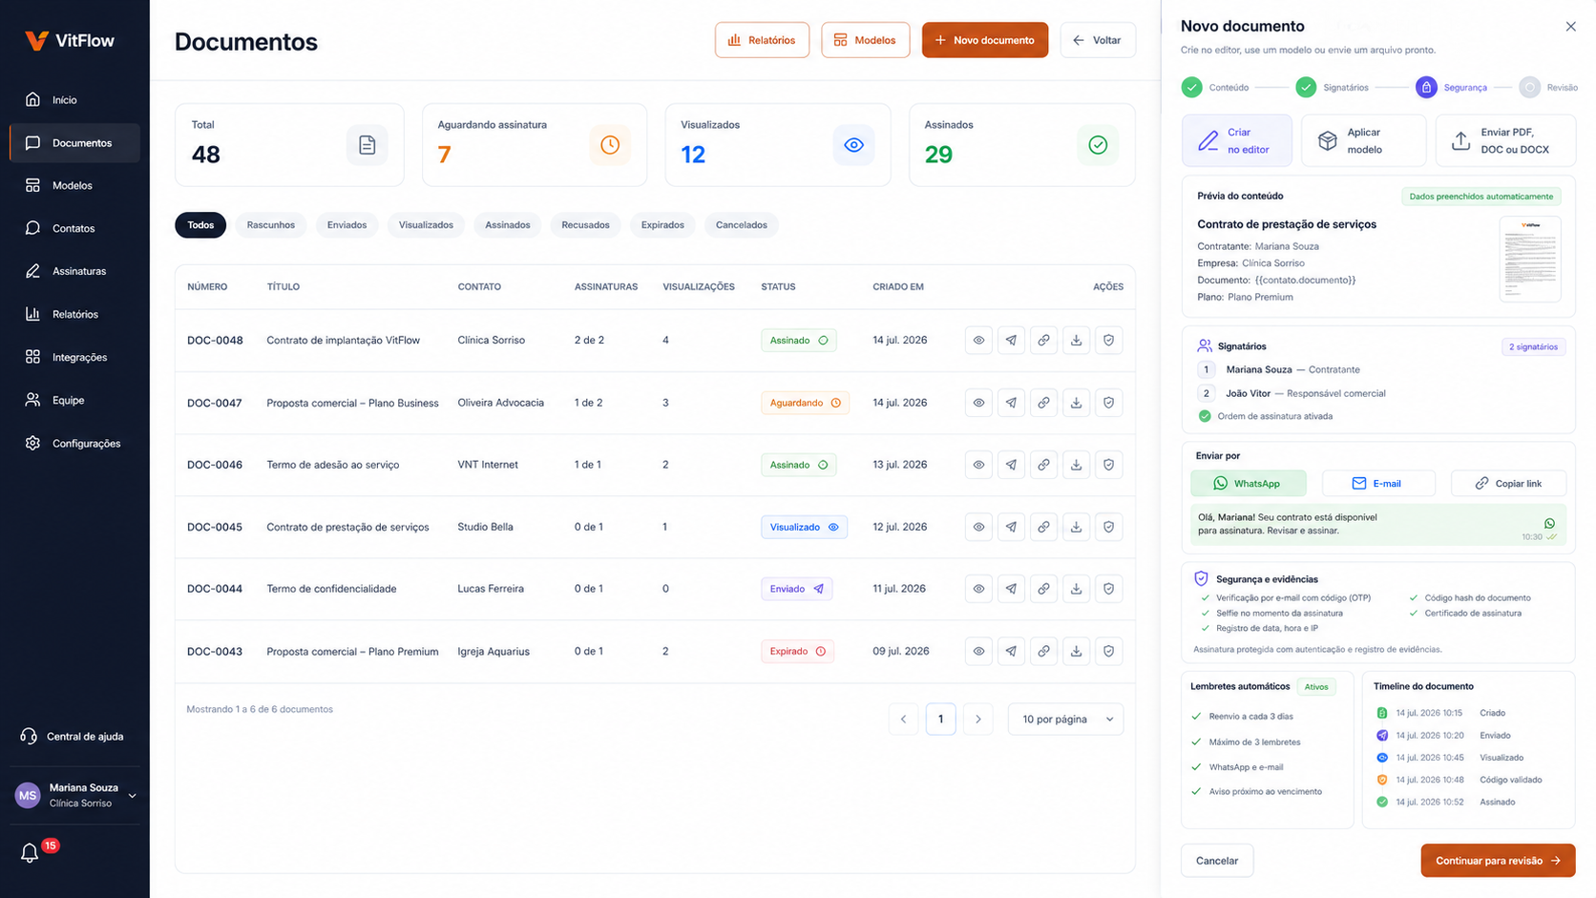Viewport: 1596px width, 898px height.
Task: Click the view eye icon for DOC-0048
Action: [978, 340]
